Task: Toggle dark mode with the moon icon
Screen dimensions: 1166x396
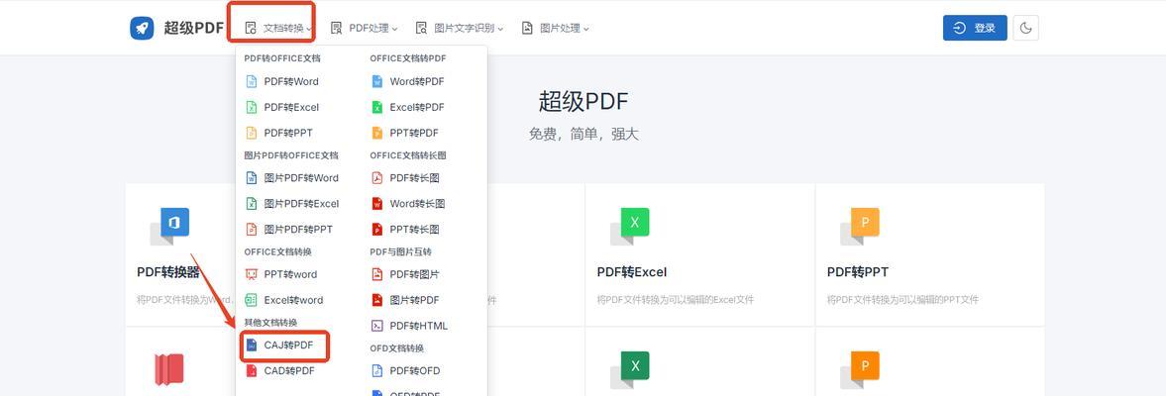Action: click(1025, 28)
